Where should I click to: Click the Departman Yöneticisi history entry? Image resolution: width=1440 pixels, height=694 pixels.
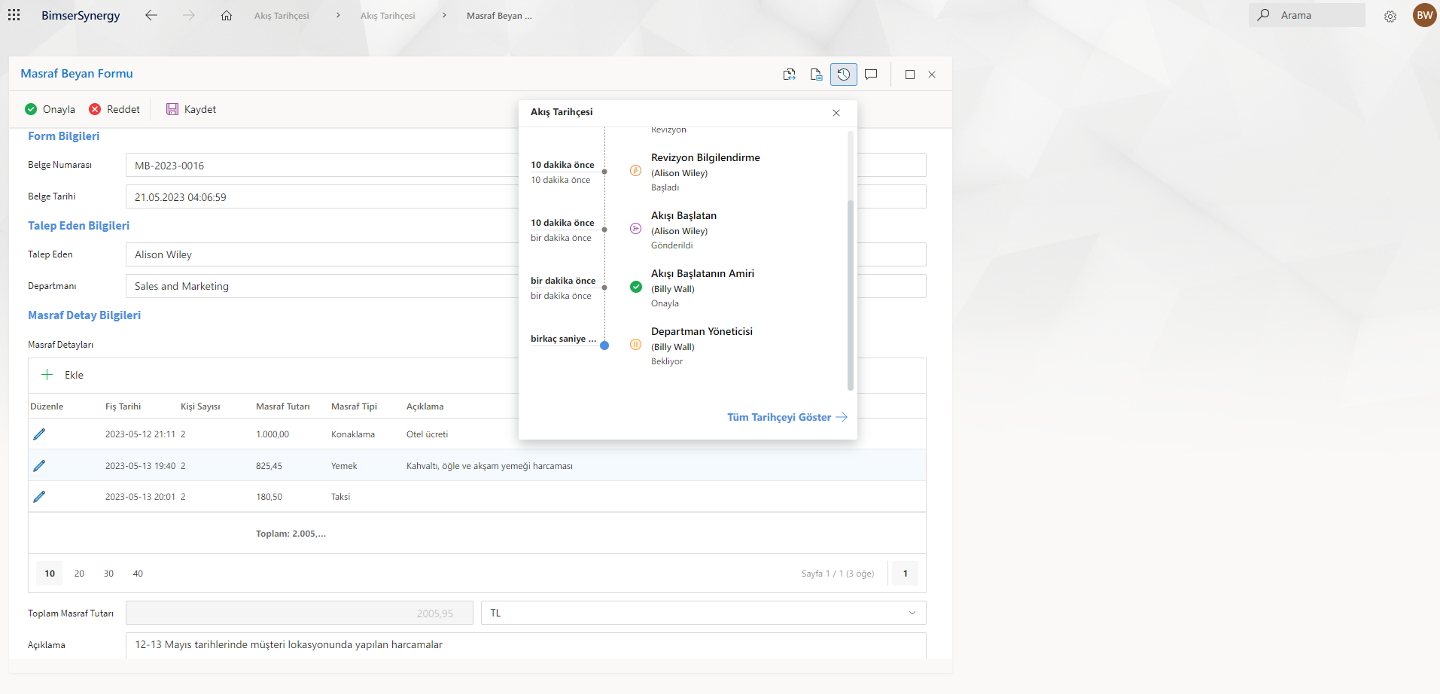702,345
